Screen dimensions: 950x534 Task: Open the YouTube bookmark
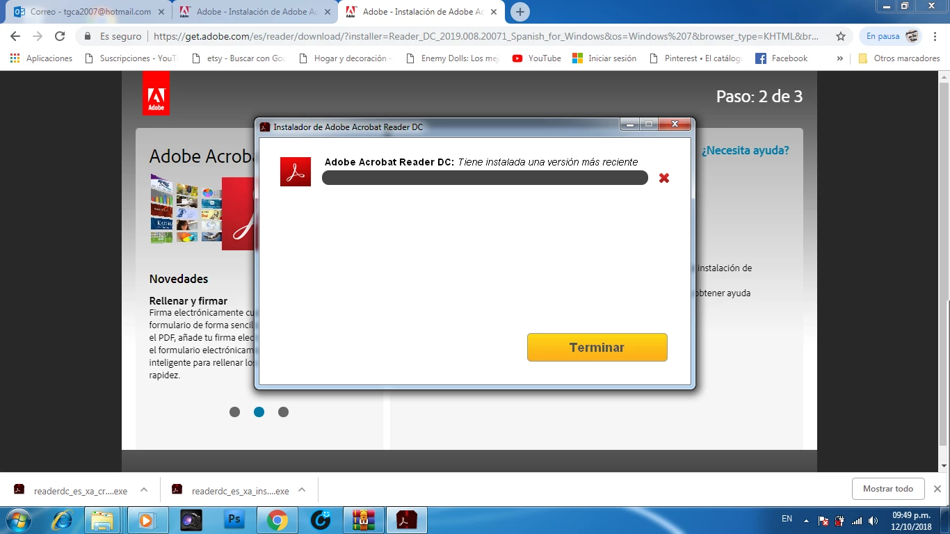point(537,58)
